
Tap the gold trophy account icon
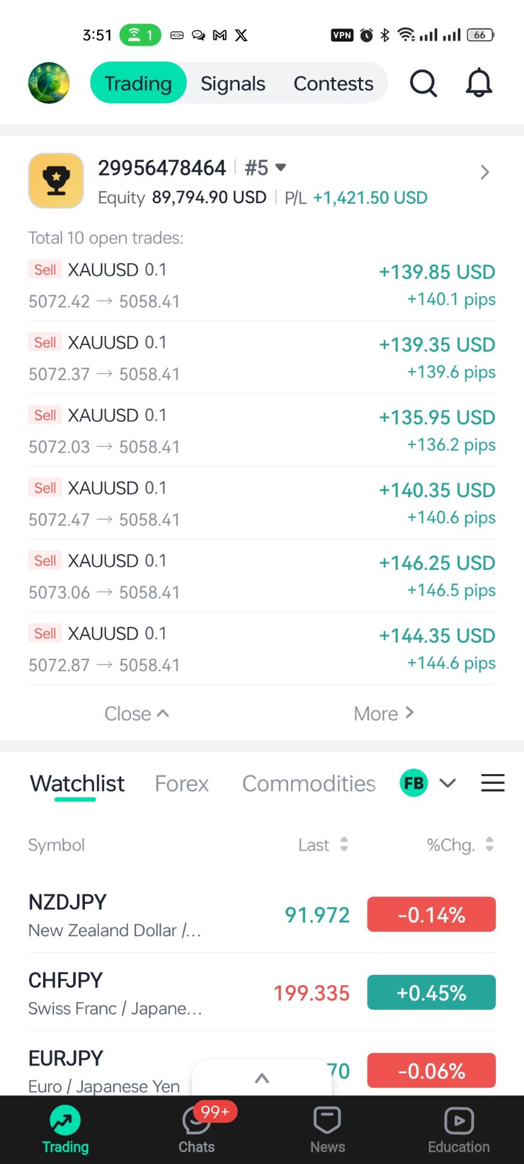tap(56, 181)
